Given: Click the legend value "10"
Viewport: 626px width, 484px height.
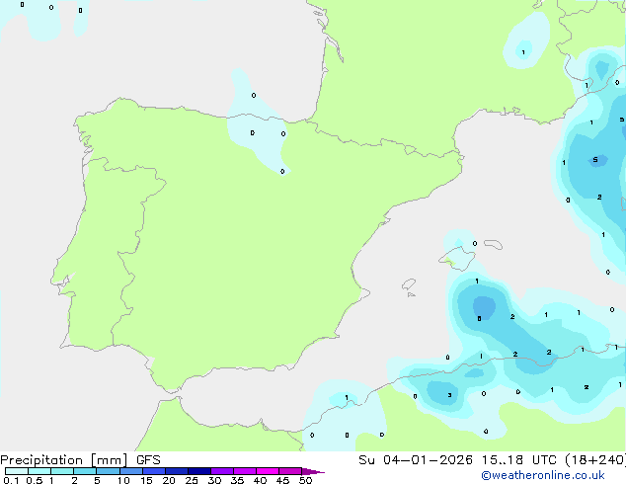Looking at the screenshot, I should [123, 480].
